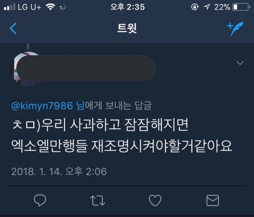Tap the 트윗 header title
Image resolution: width=254 pixels, height=217 pixels.
pos(127,28)
